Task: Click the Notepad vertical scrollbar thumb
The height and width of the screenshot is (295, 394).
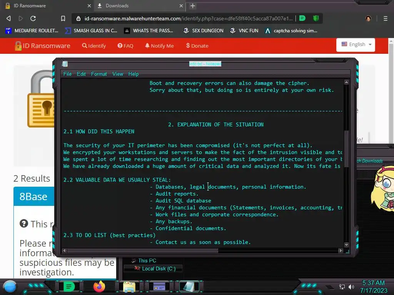Action: point(347,149)
